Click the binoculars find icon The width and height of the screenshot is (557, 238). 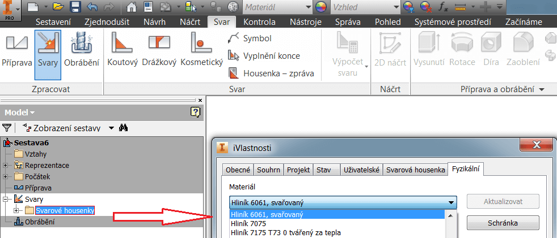pos(123,128)
